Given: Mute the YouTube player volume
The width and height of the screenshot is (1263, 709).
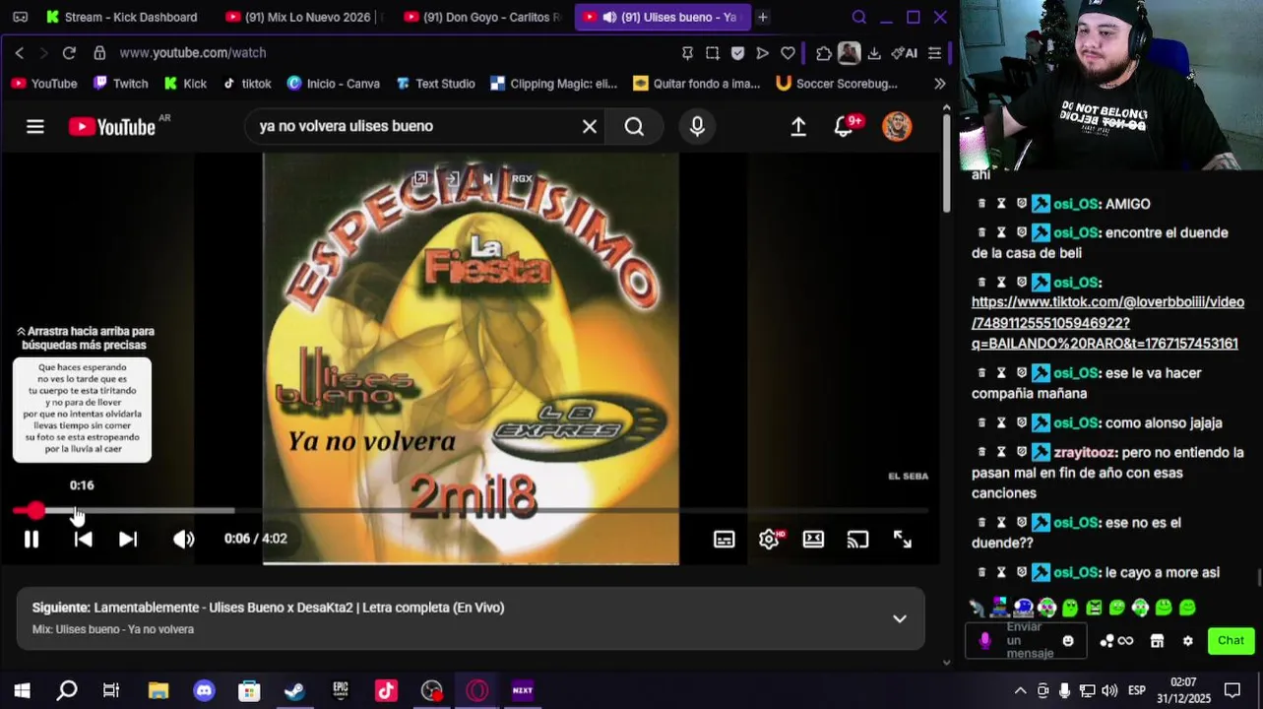Looking at the screenshot, I should (184, 539).
